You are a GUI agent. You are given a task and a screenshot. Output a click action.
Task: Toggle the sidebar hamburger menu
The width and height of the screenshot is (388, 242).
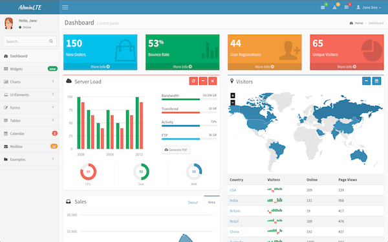point(65,7)
